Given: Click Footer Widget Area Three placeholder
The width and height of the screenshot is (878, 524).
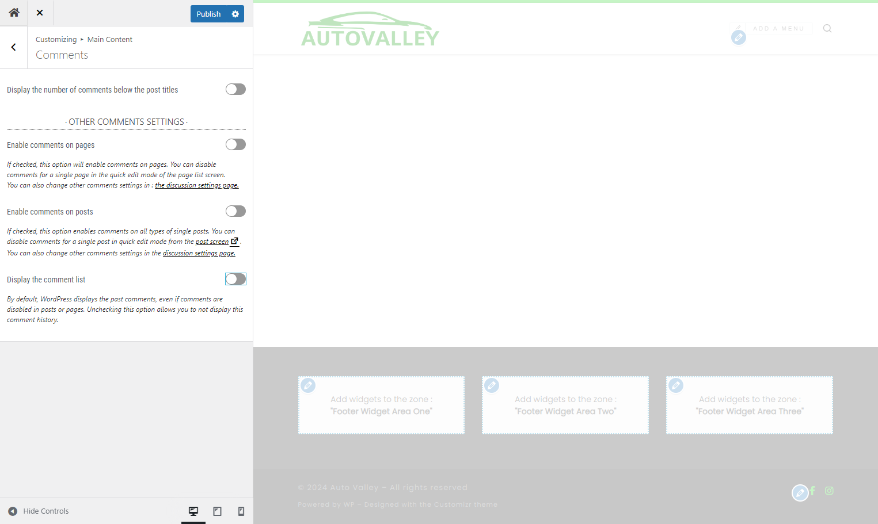Looking at the screenshot, I should tap(750, 405).
